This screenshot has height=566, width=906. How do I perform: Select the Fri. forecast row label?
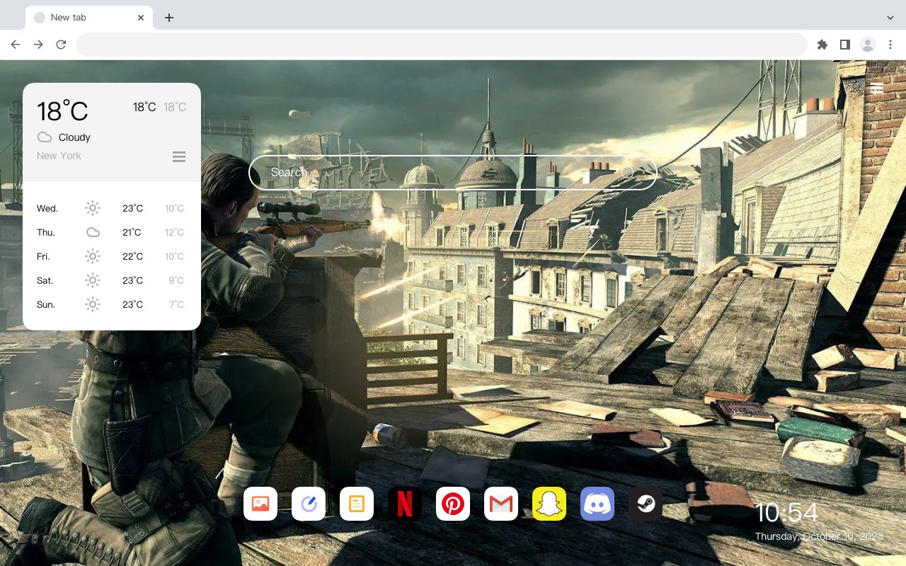point(44,256)
